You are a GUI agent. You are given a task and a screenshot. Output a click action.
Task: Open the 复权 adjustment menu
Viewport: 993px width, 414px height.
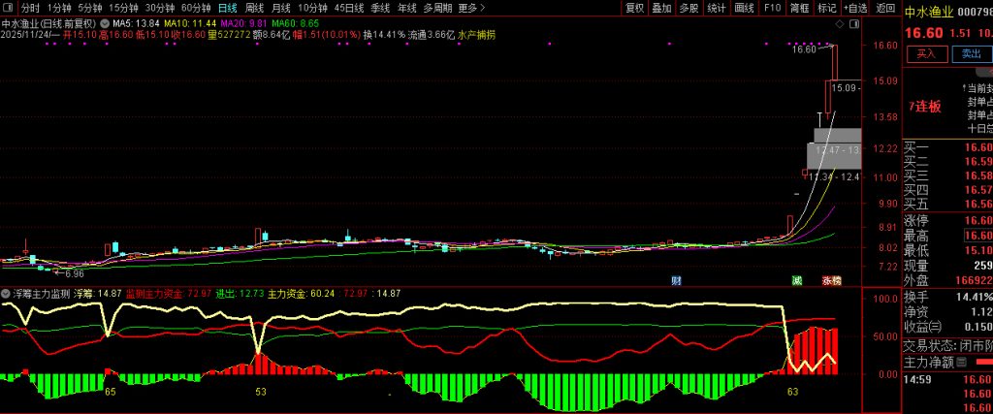[634, 8]
